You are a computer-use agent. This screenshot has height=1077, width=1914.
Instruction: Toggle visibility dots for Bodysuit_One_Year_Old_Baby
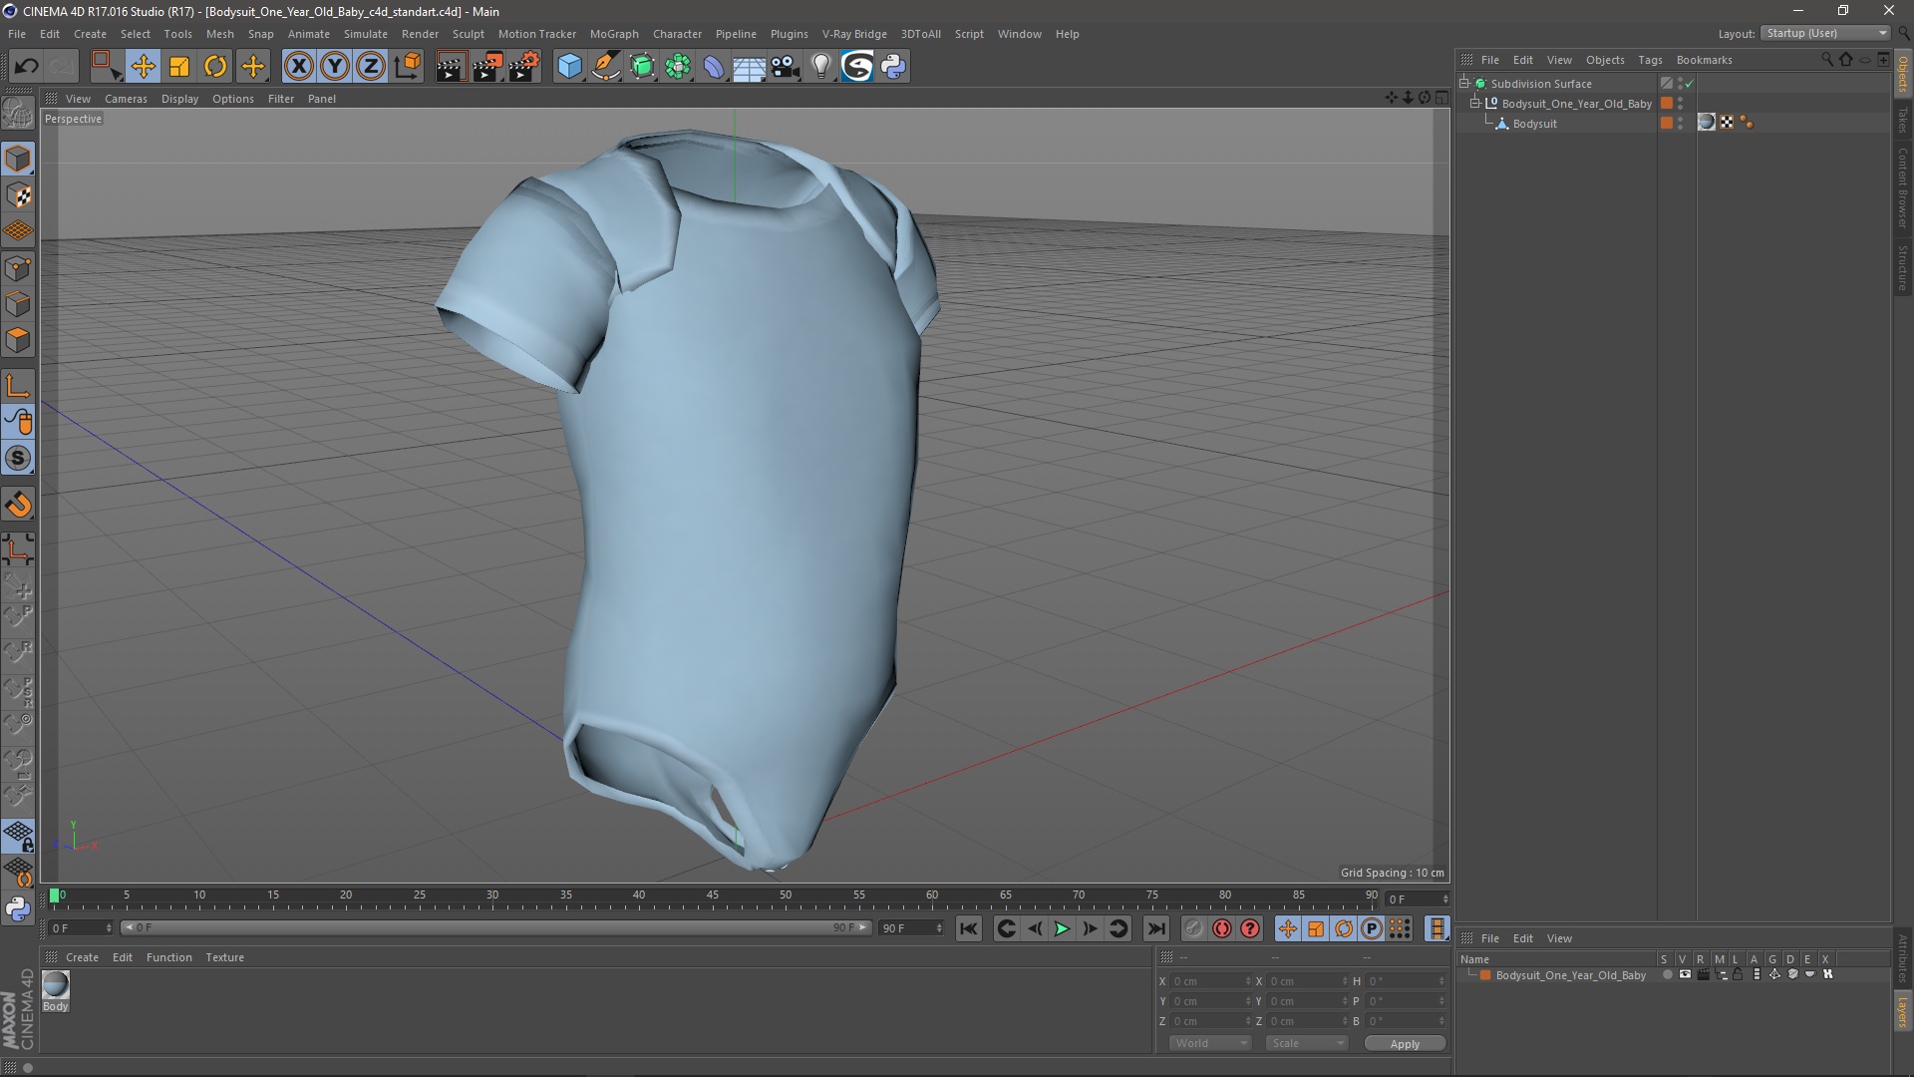1681,104
